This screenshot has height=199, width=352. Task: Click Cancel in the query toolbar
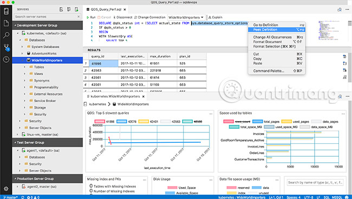tap(104, 17)
